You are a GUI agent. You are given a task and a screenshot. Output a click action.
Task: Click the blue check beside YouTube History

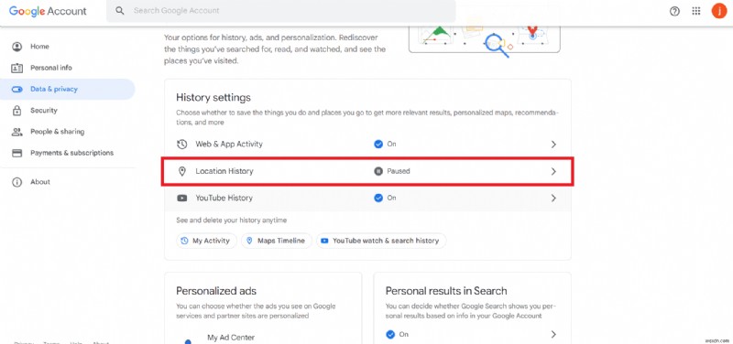coord(378,198)
